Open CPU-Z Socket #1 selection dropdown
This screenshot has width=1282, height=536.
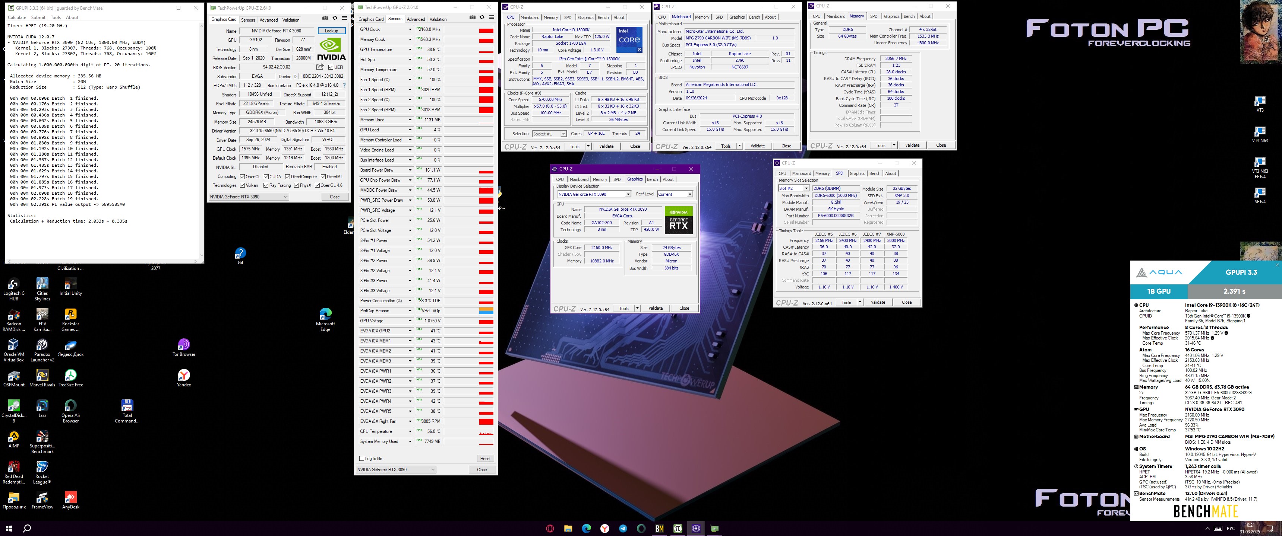coord(549,134)
